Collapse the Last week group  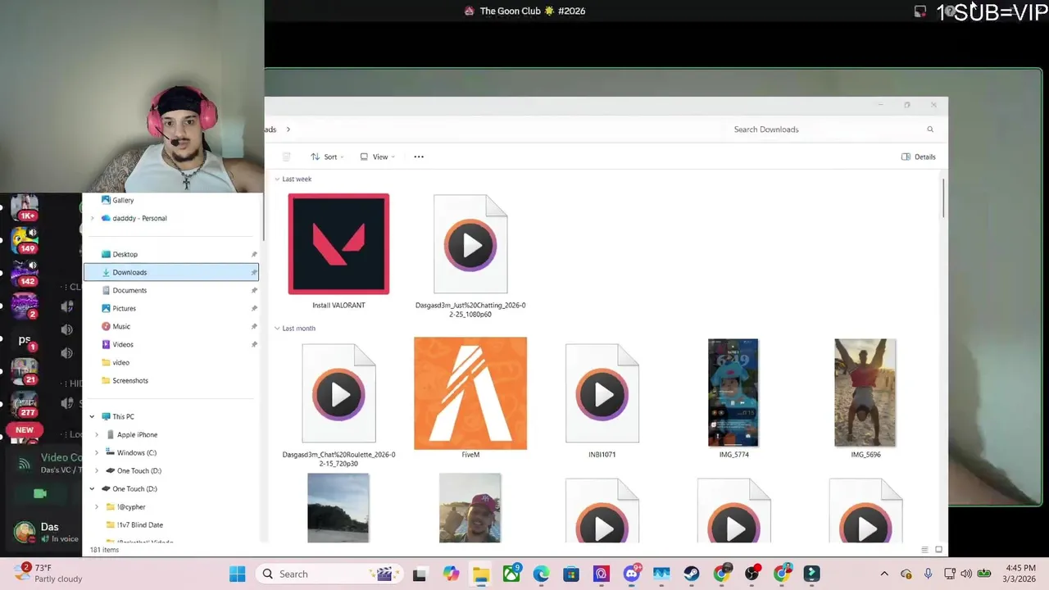click(x=277, y=179)
